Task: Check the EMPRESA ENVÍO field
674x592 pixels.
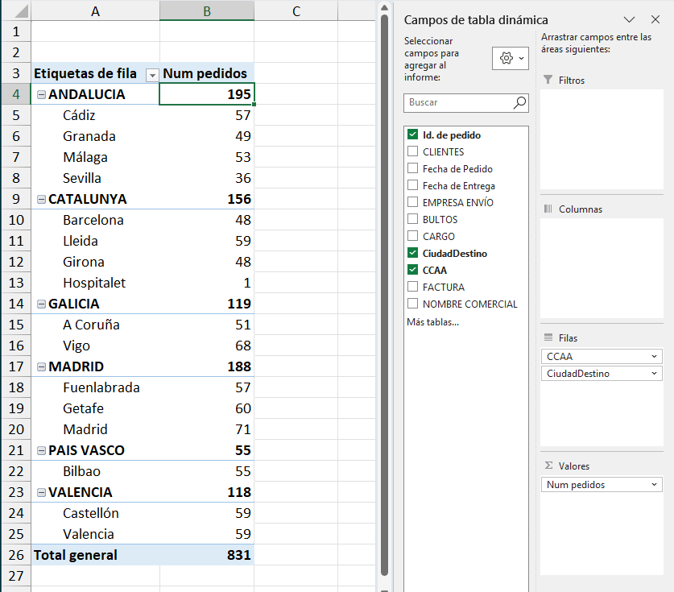Action: click(x=412, y=202)
